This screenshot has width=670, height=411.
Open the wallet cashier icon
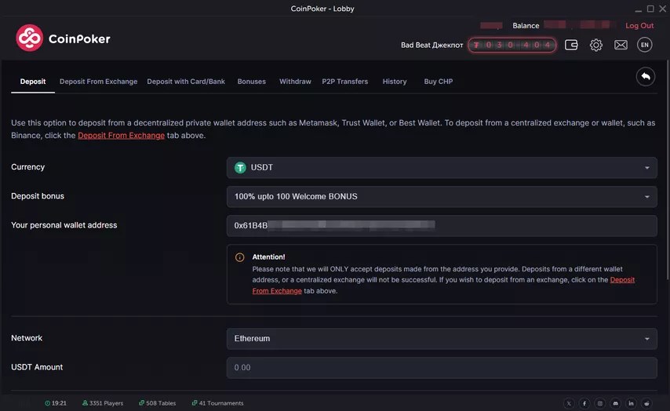(x=571, y=45)
